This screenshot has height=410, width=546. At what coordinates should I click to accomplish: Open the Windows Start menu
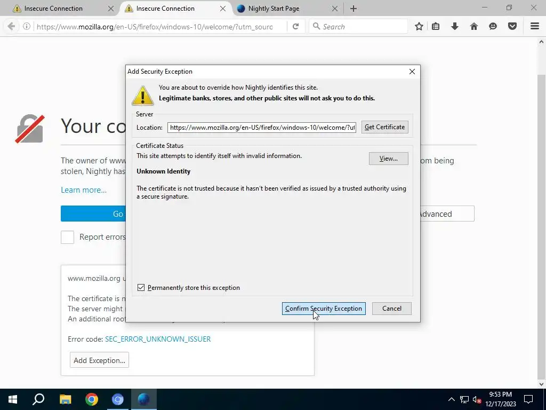(x=13, y=399)
